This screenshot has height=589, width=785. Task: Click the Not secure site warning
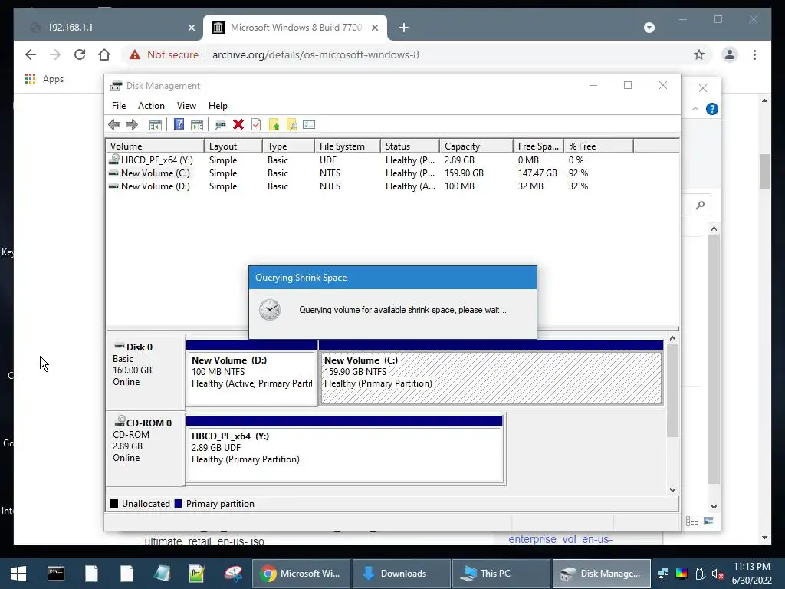click(x=164, y=54)
